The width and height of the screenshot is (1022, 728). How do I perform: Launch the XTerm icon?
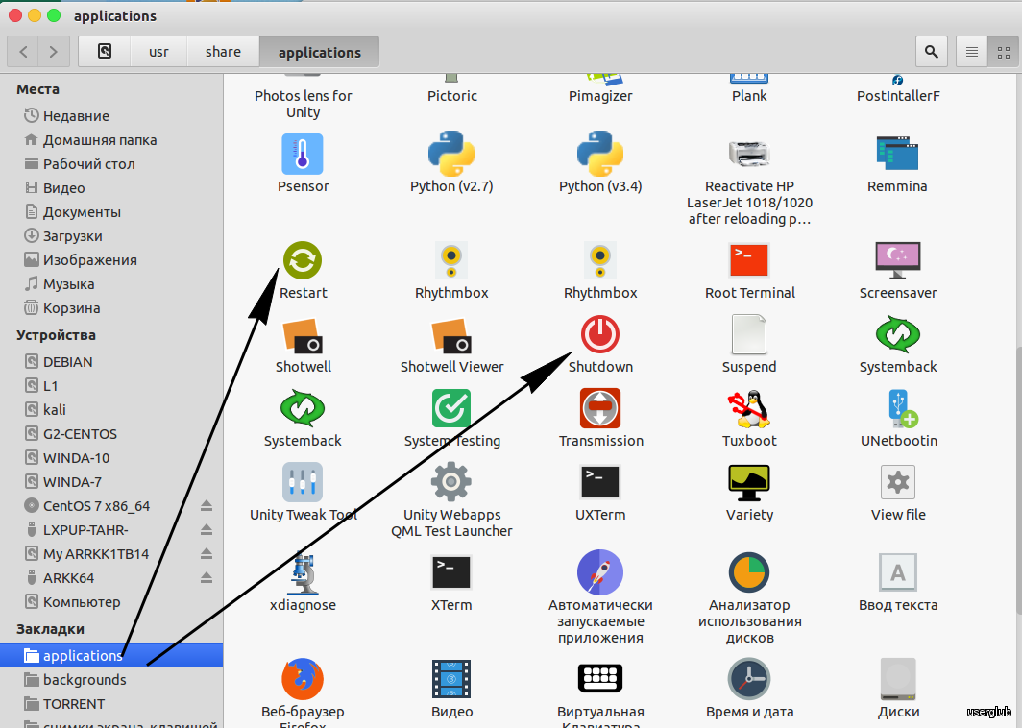[451, 572]
